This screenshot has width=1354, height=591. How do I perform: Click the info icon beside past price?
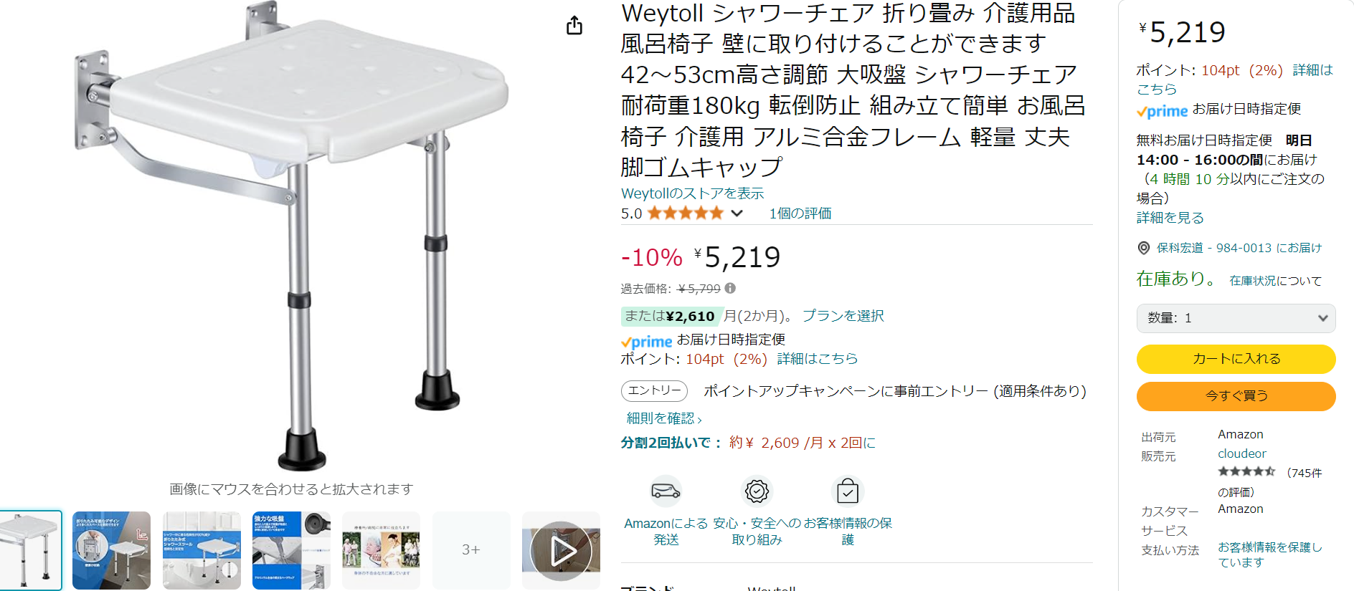click(x=730, y=288)
